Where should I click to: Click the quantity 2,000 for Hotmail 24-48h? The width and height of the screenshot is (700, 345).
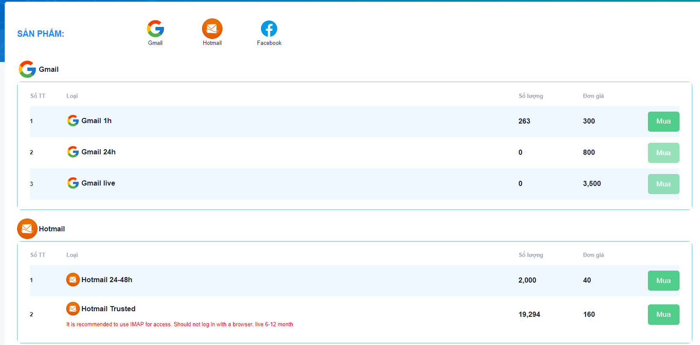point(527,280)
